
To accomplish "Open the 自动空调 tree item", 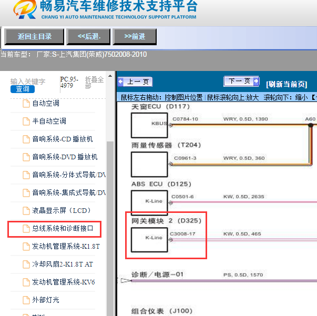I will click(46, 104).
